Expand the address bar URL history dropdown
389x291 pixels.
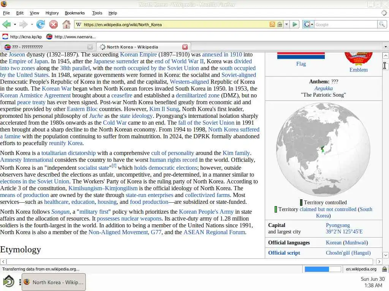click(x=286, y=24)
